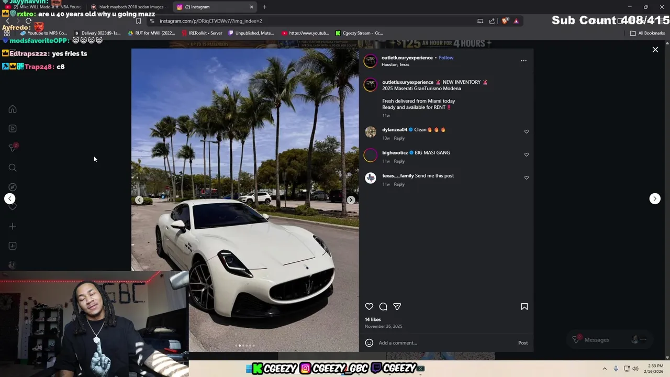The image size is (670, 377).
Task: View the 14 likes list
Action: tap(373, 319)
